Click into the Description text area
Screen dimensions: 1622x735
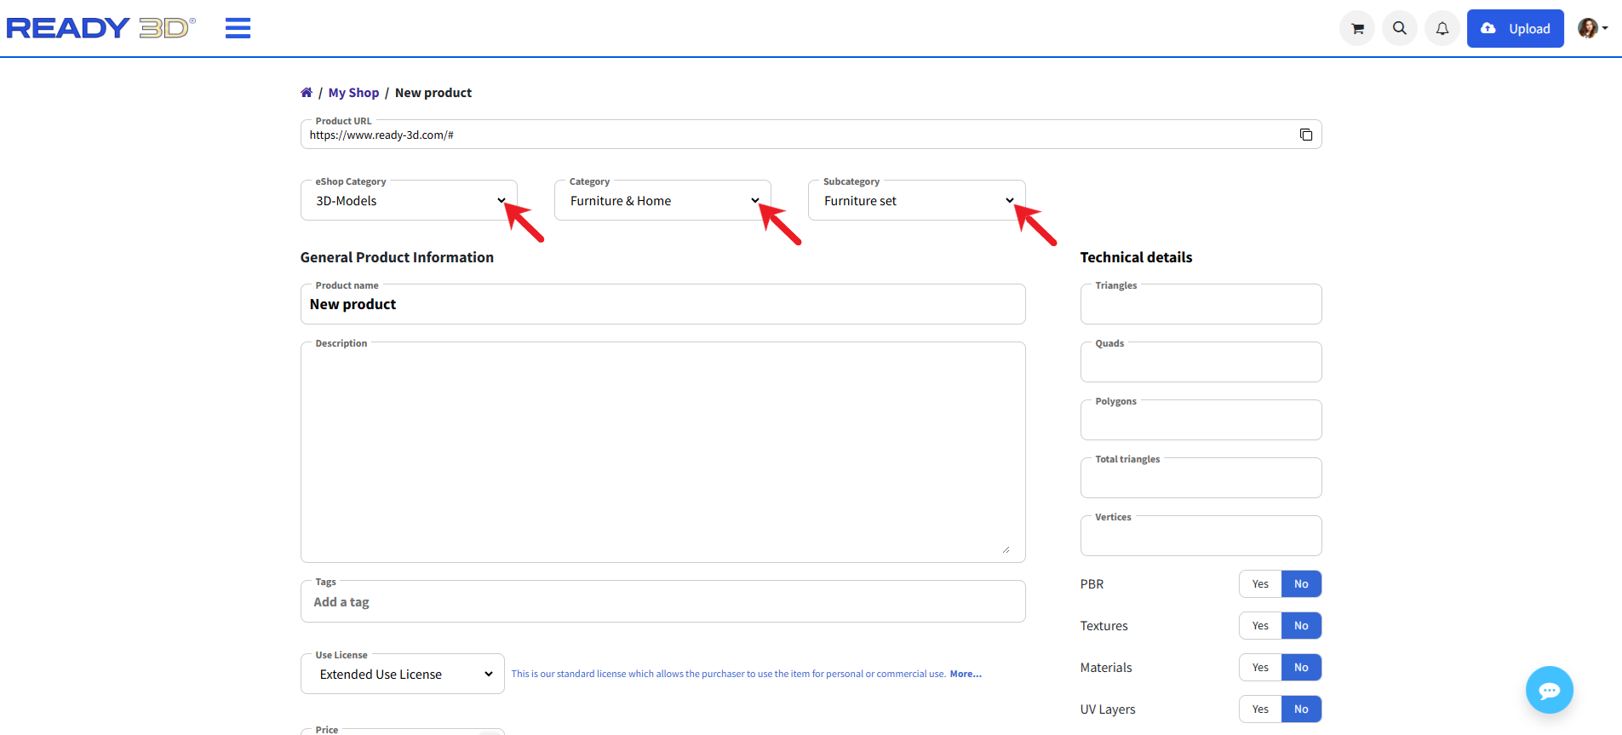(662, 452)
